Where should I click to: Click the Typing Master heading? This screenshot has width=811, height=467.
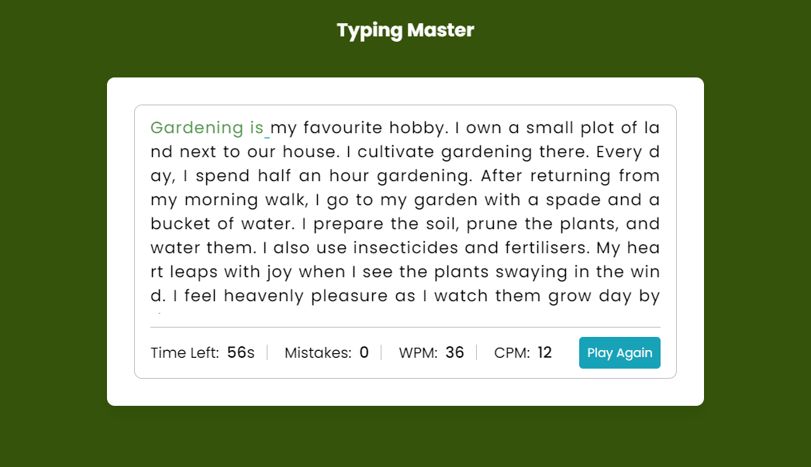click(x=405, y=30)
